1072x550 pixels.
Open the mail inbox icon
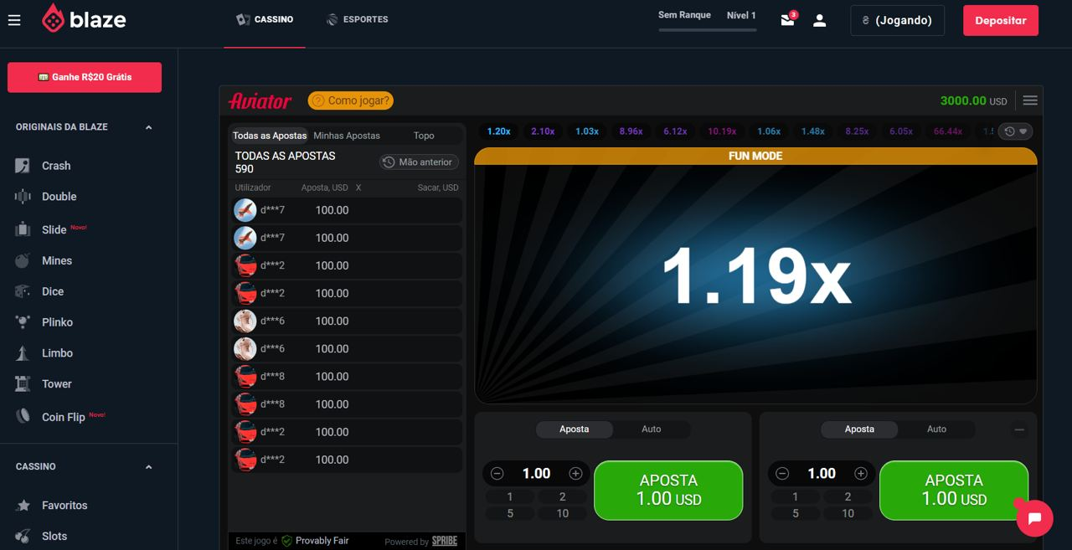click(787, 20)
